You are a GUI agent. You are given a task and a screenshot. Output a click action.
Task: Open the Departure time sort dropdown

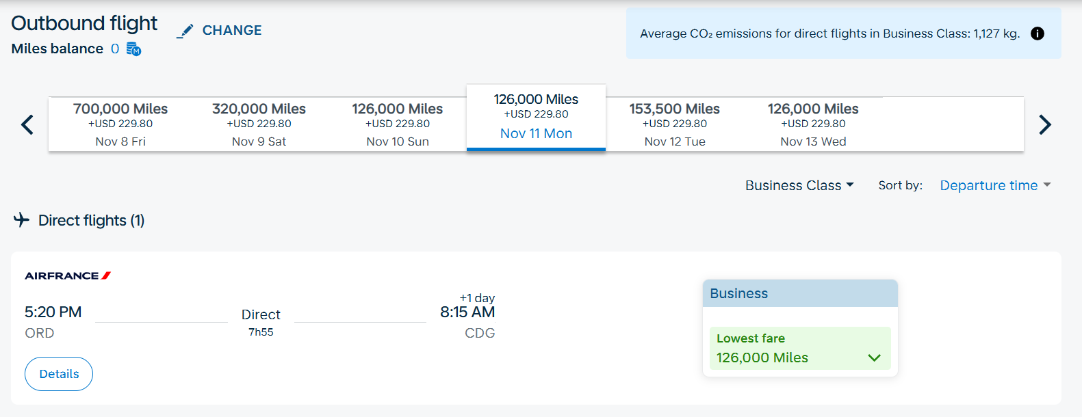pos(995,185)
